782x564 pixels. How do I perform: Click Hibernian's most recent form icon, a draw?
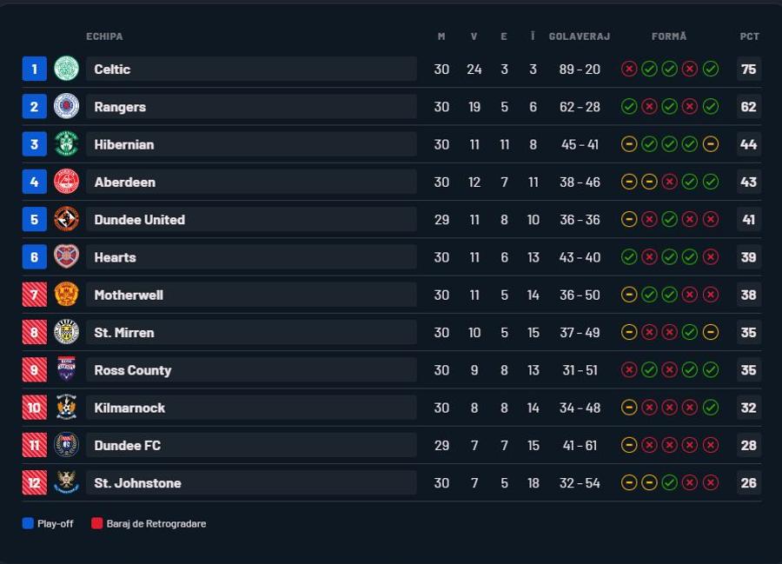point(710,144)
